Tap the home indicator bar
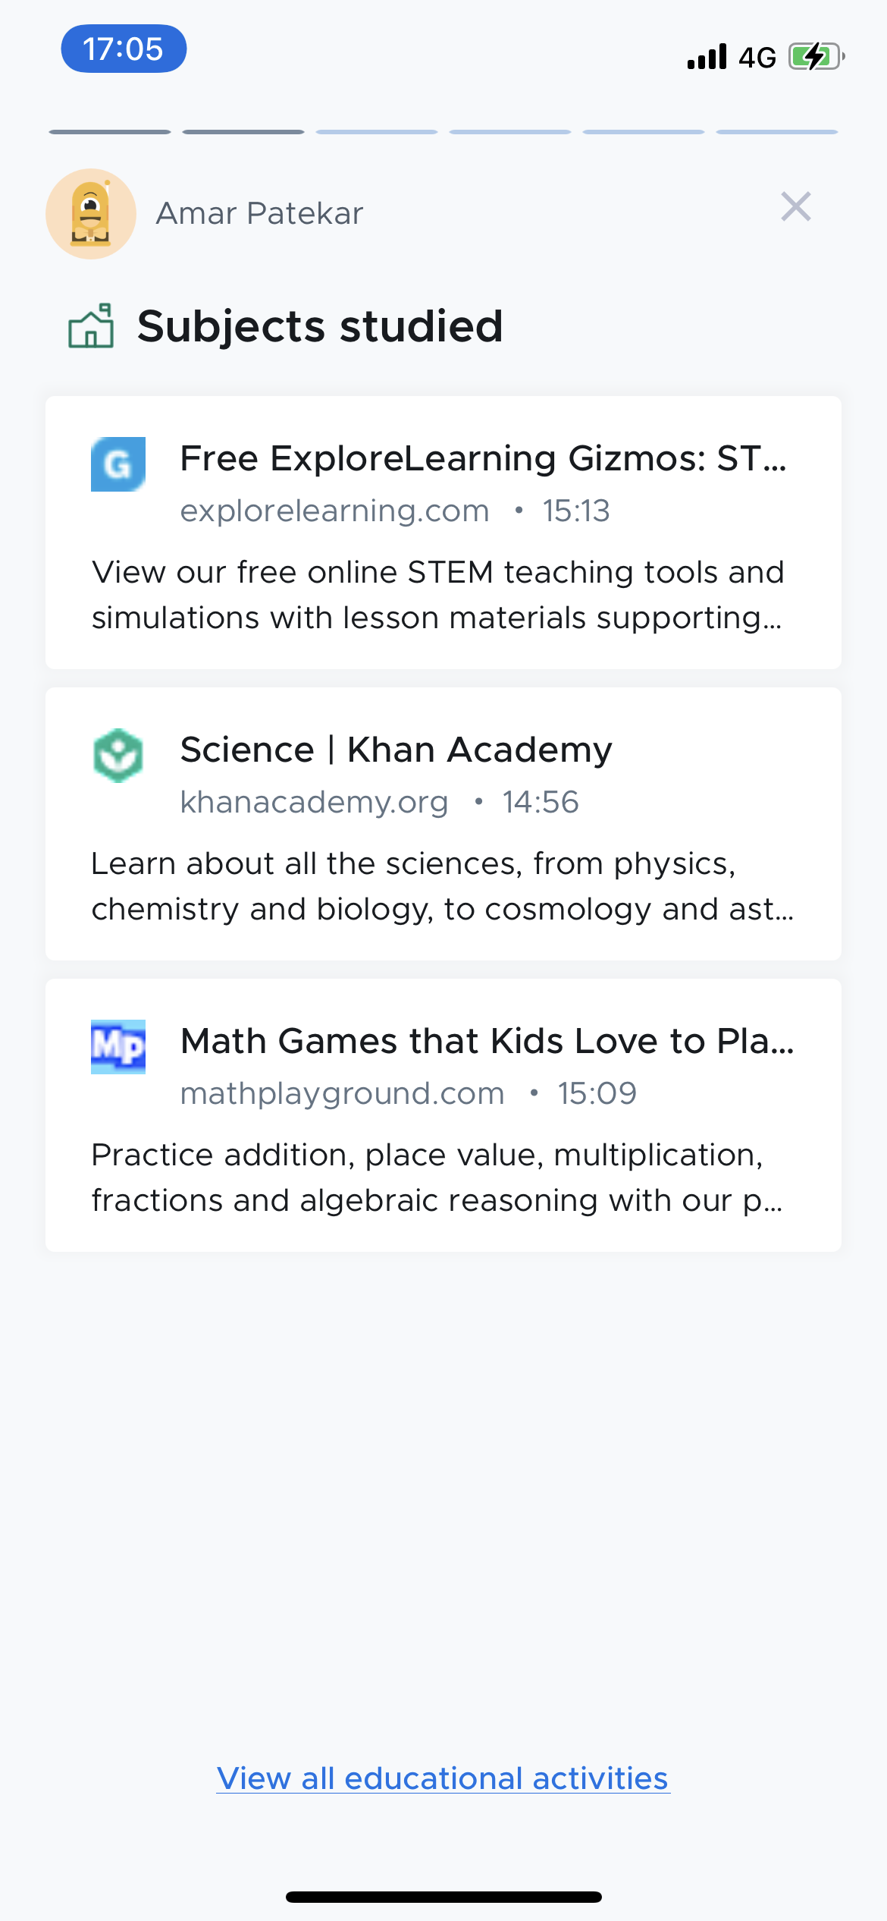The width and height of the screenshot is (887, 1921). click(x=443, y=1897)
